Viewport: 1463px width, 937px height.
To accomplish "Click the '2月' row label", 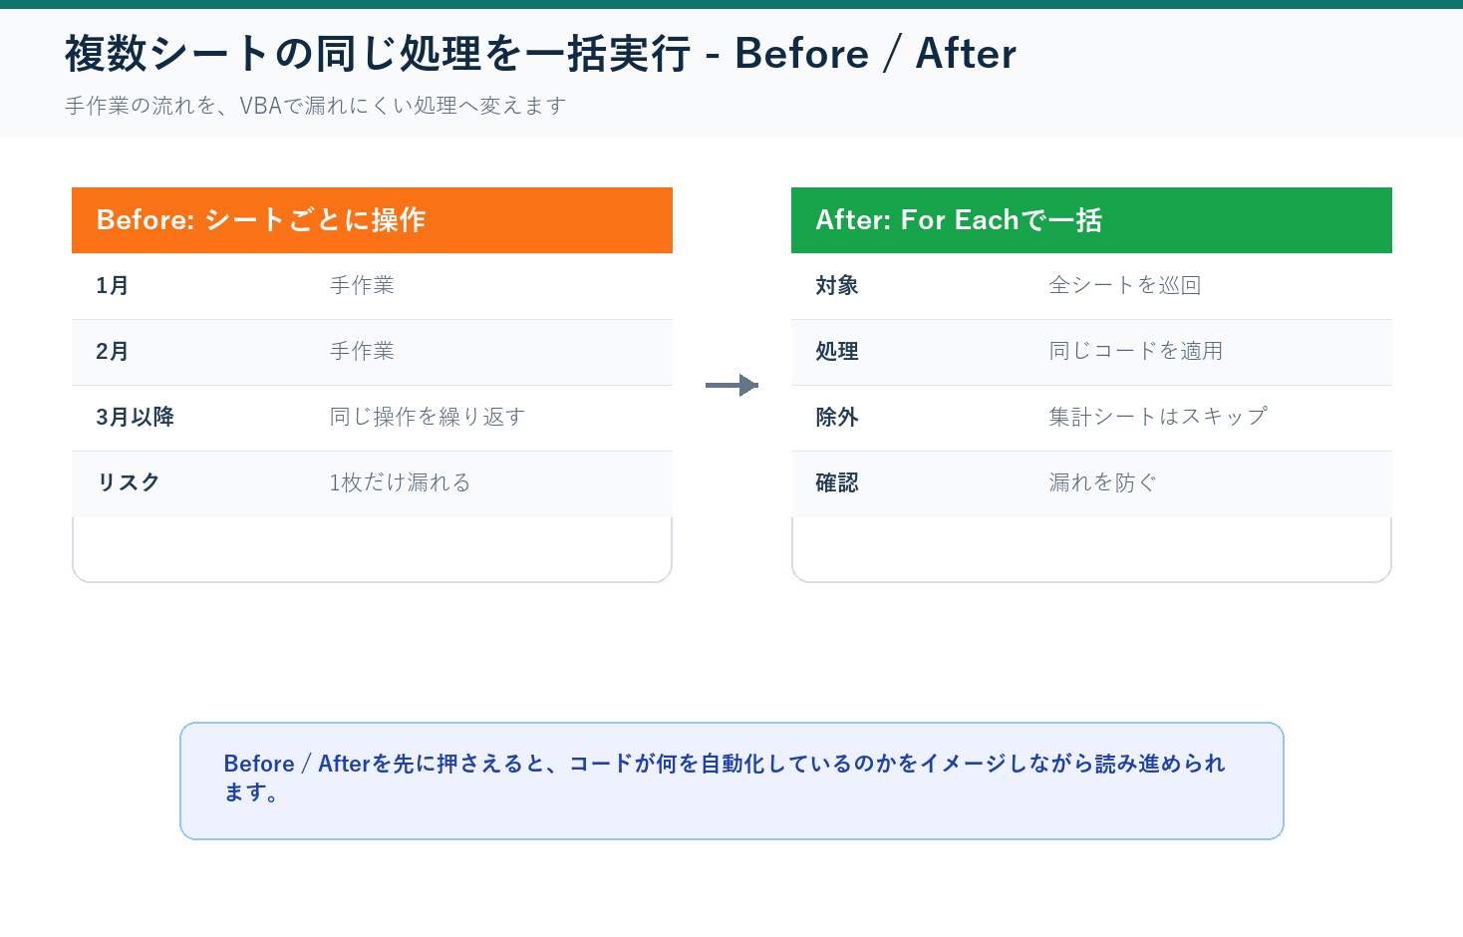I will click(113, 351).
